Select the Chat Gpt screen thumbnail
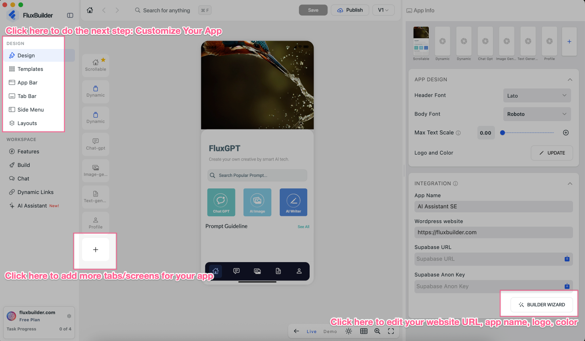Screen dimensions: 585x341 [485, 41]
